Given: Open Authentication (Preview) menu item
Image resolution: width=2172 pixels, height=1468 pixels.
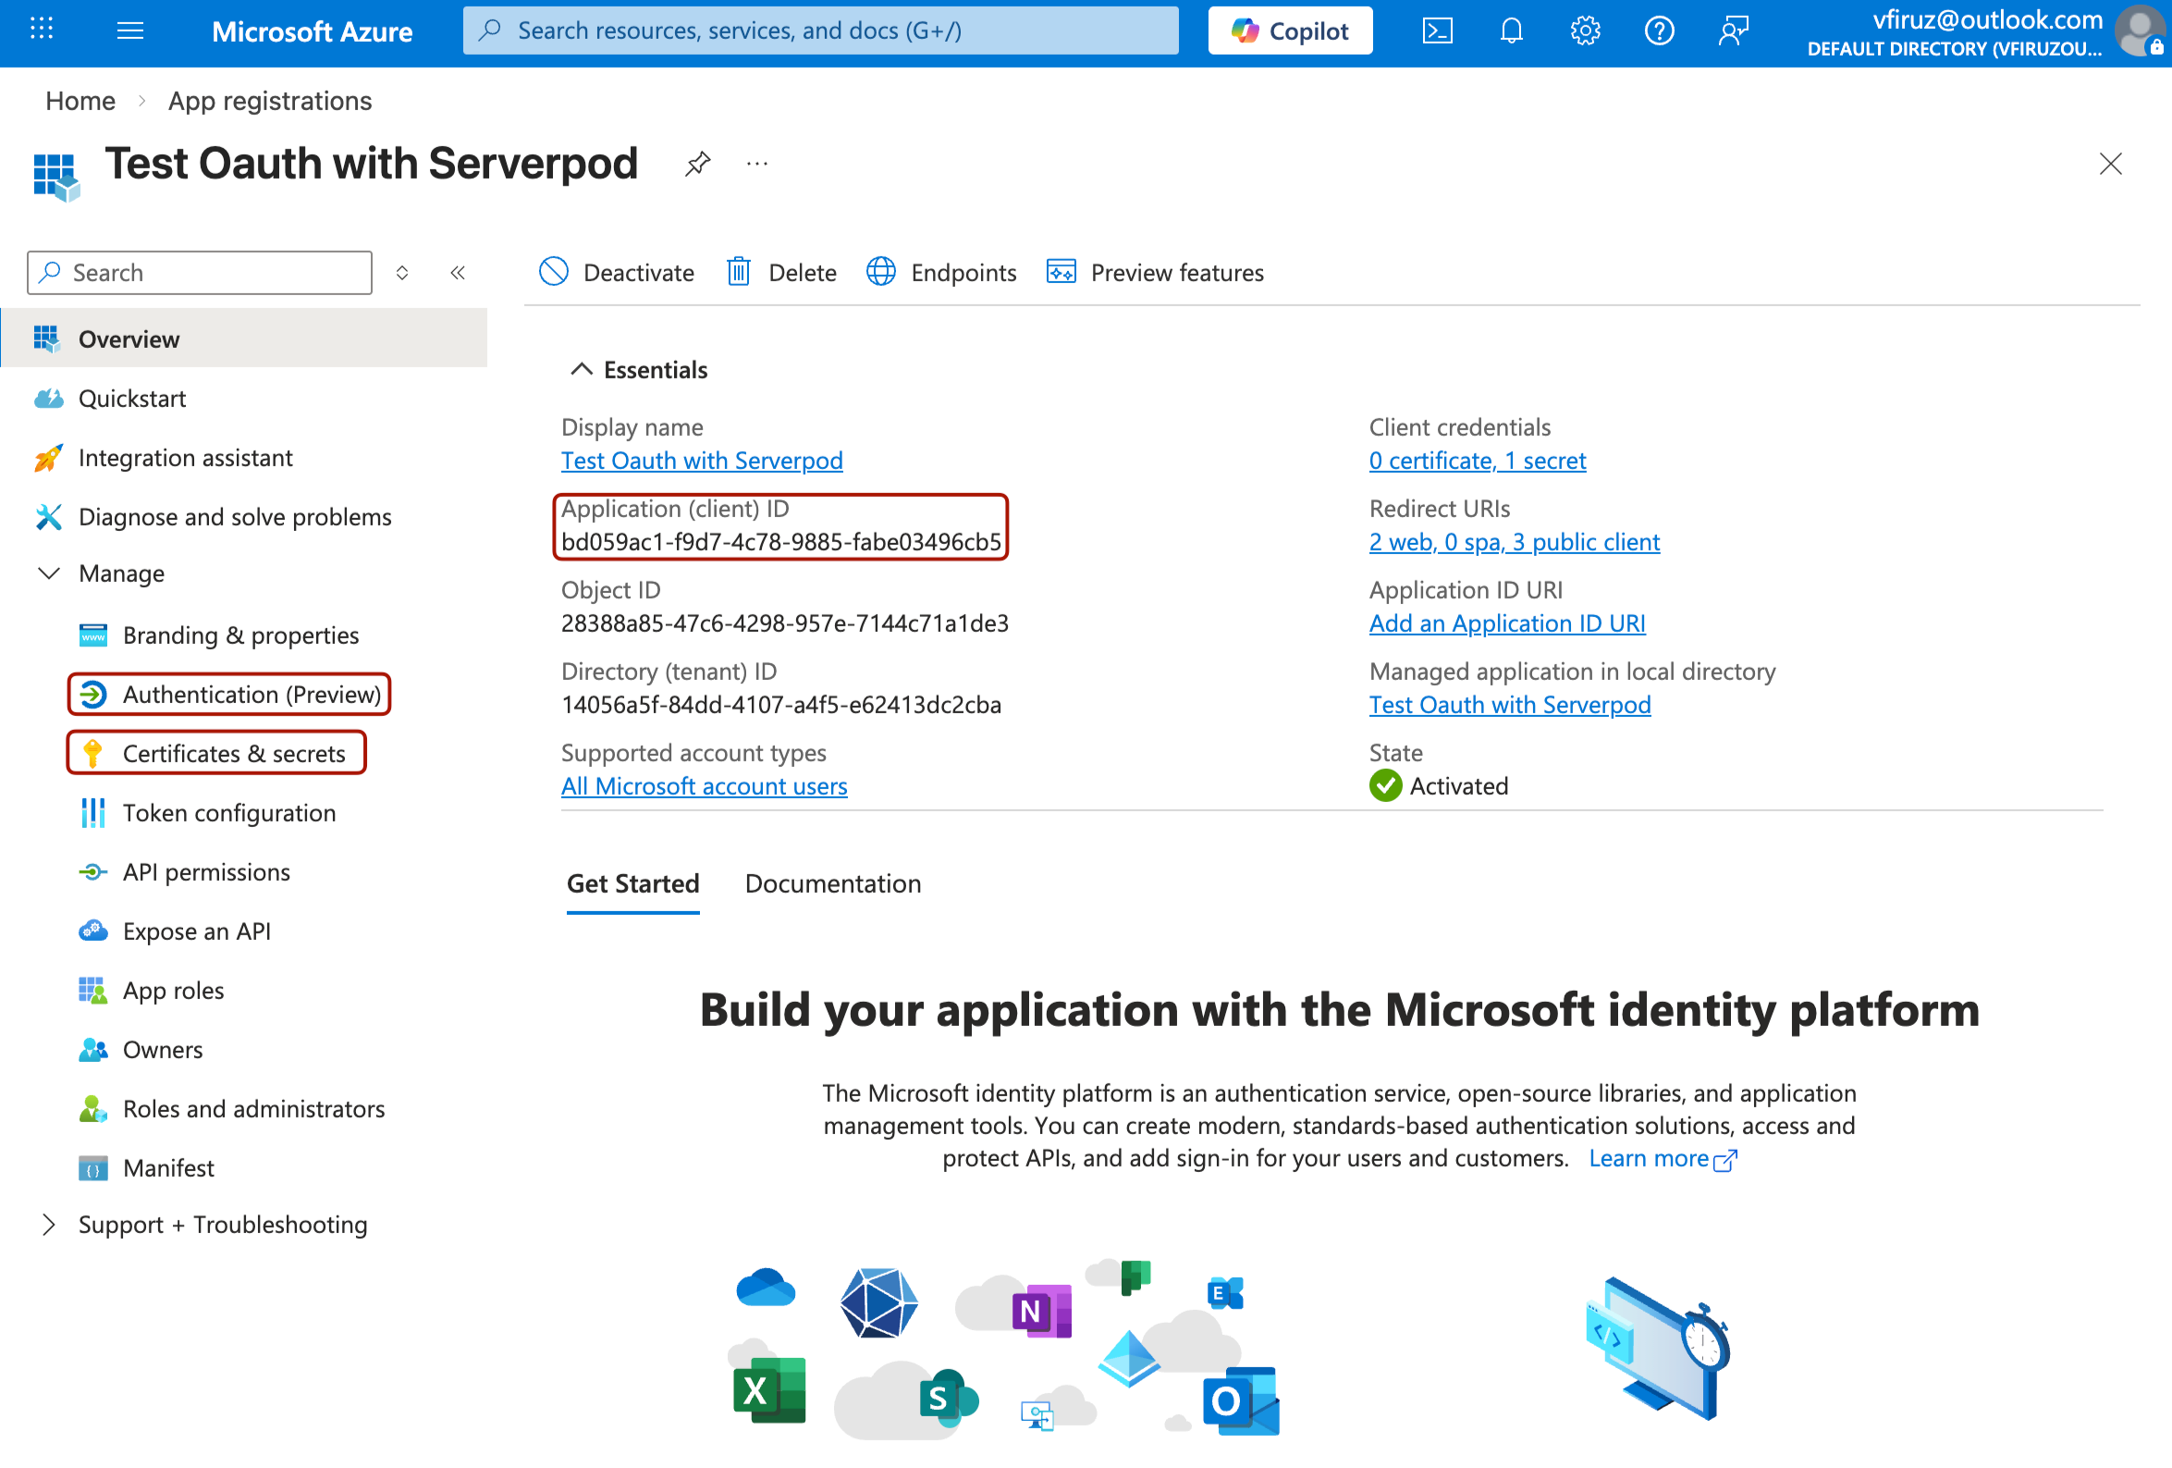Looking at the screenshot, I should [251, 695].
